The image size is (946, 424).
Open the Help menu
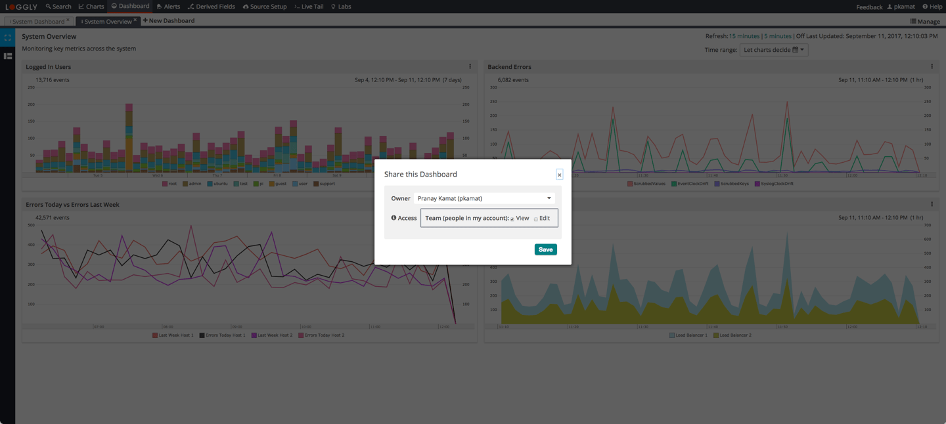(932, 7)
